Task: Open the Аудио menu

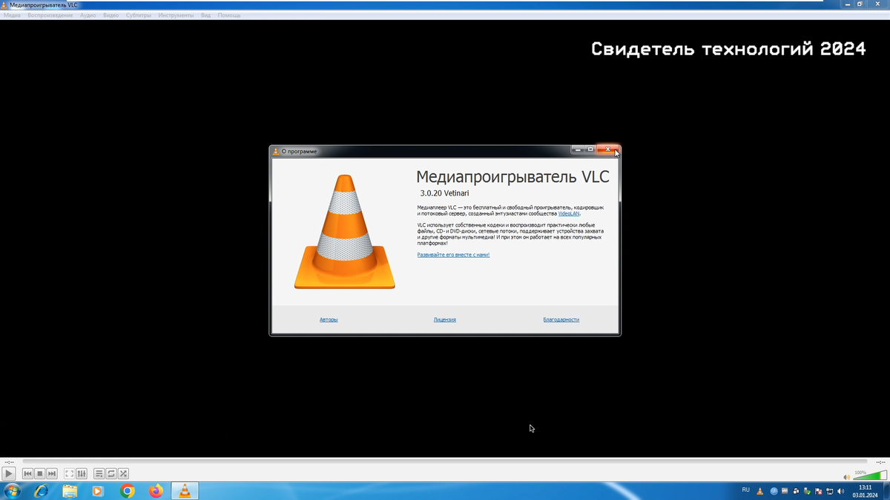Action: [88, 15]
